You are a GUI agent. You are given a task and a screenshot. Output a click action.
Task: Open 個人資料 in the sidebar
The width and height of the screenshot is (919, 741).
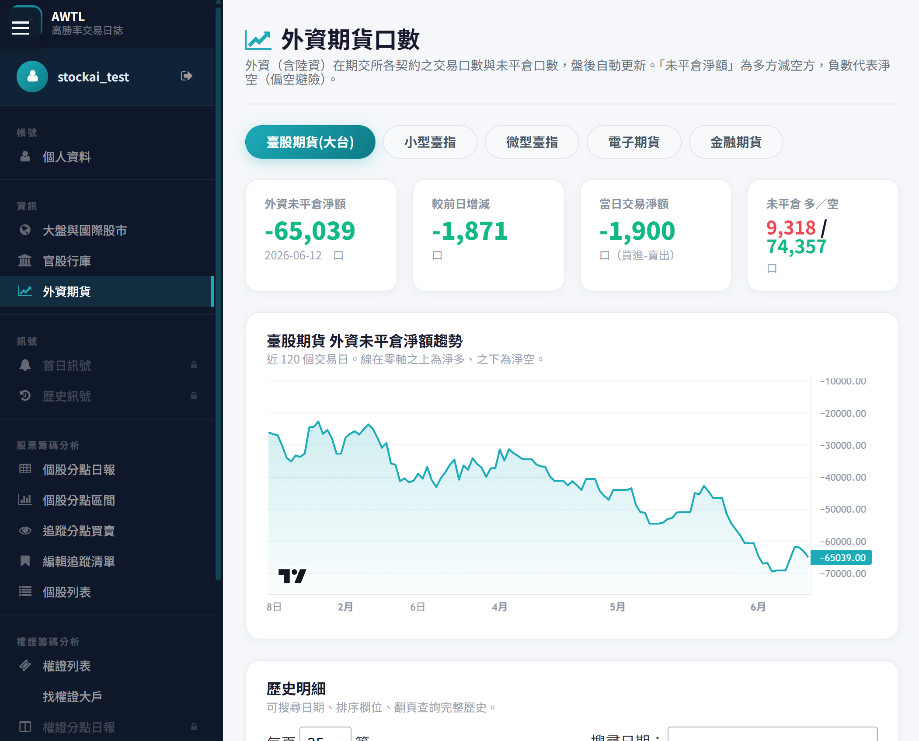107,157
